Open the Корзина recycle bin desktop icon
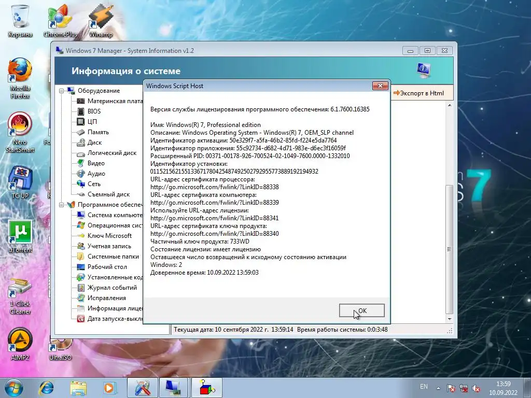 coord(20,21)
